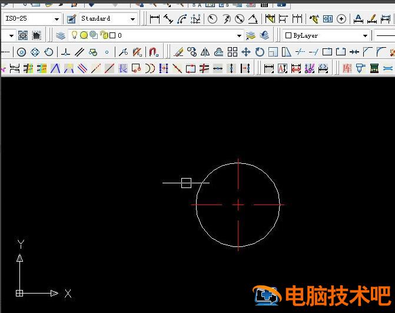Image resolution: width=395 pixels, height=313 pixels.
Task: Click the ByLayer white color swatch
Action: (288, 35)
